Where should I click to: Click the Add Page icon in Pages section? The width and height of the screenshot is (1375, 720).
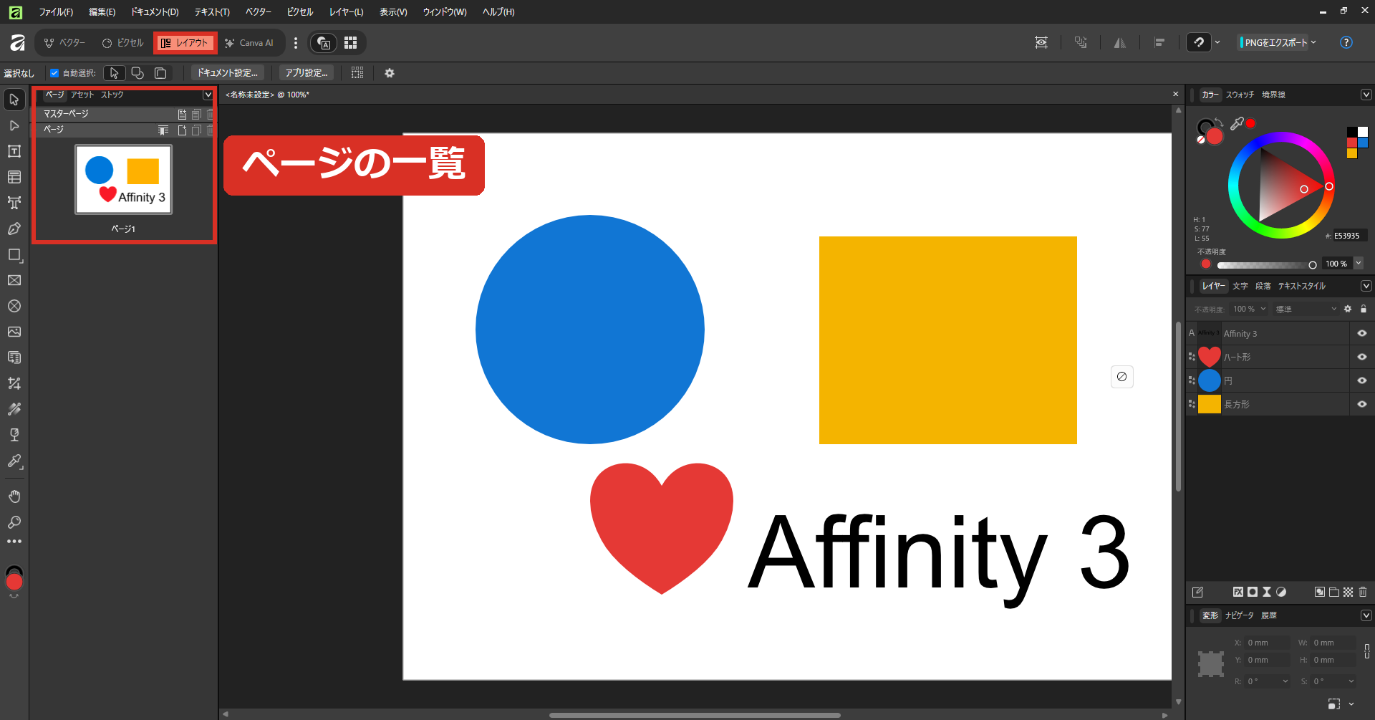pos(182,130)
